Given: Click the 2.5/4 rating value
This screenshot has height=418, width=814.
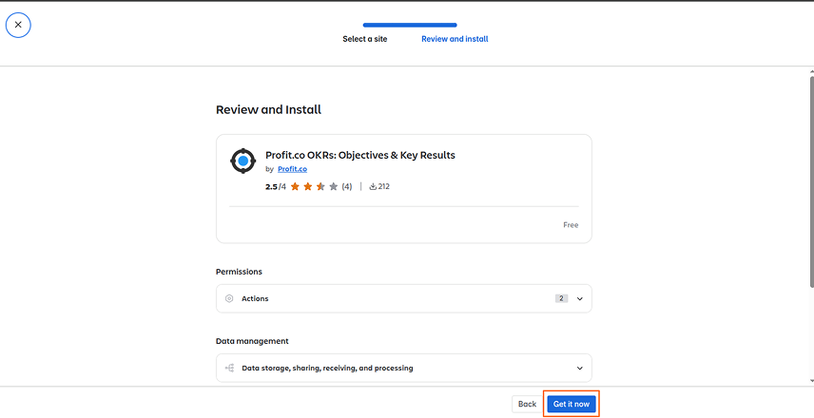Looking at the screenshot, I should (x=276, y=187).
